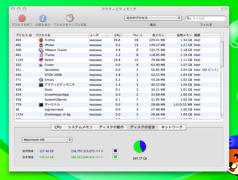Click the green free-space color swatch
Image resolution: width=238 pixels, height=180 pixels.
pyautogui.click(x=115, y=157)
